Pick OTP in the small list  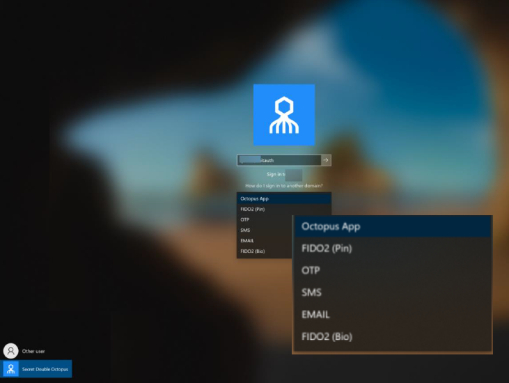(265, 220)
